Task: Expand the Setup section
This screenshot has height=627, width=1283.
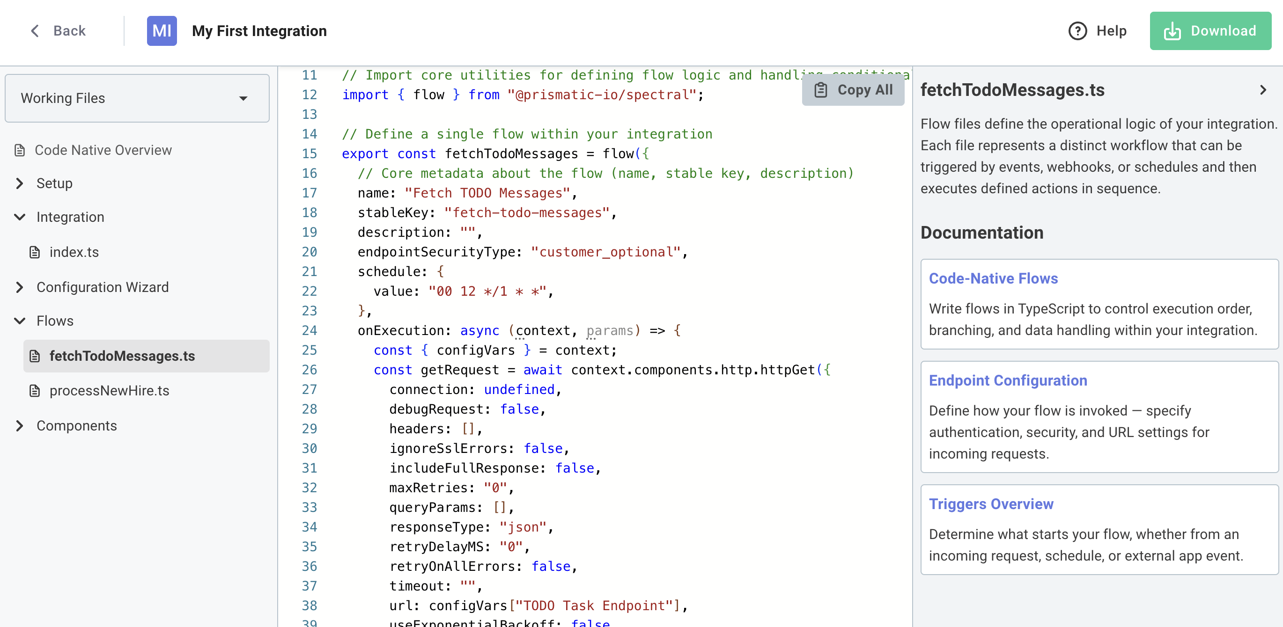Action: (x=20, y=183)
